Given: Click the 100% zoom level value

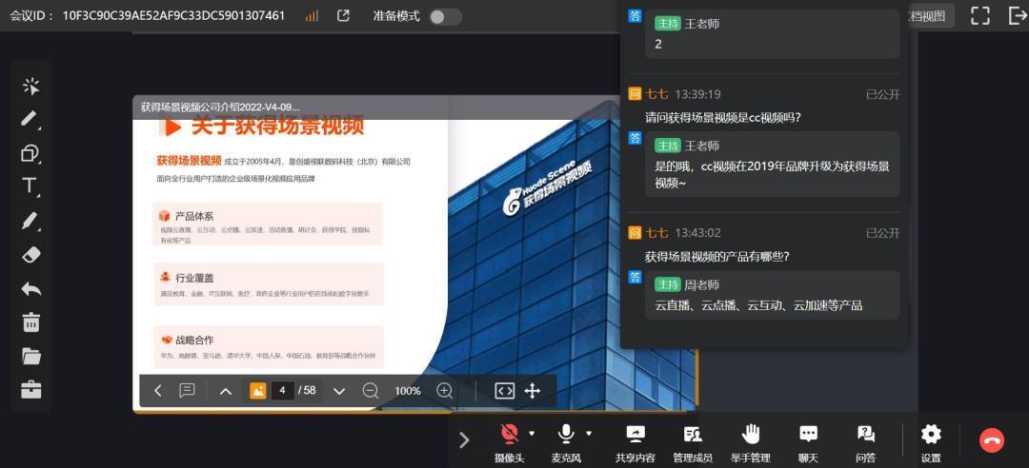Looking at the screenshot, I should [x=408, y=391].
